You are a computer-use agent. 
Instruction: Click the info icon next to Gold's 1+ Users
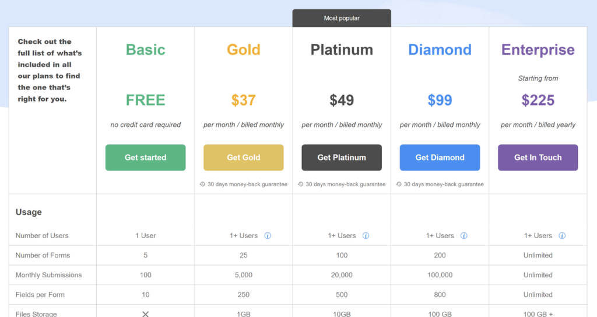coord(268,236)
